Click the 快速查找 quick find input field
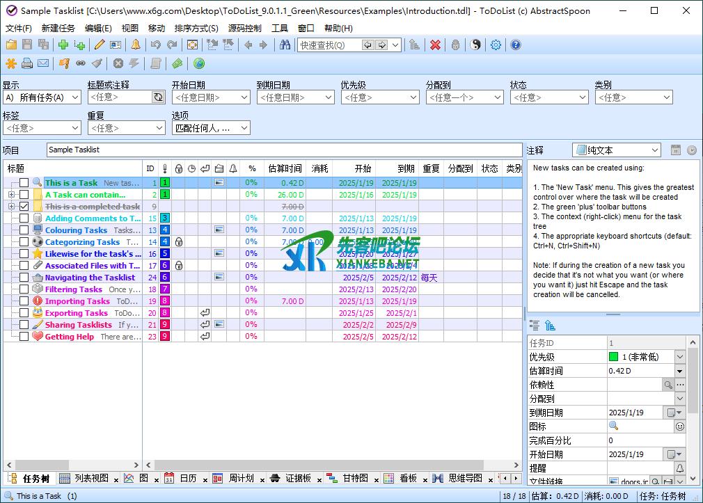The height and width of the screenshot is (503, 703). pyautogui.click(x=329, y=45)
